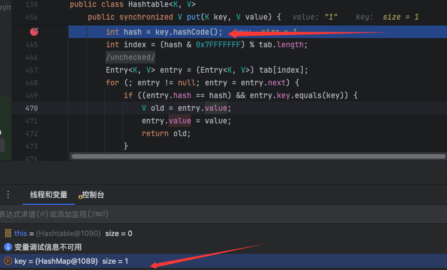Click the parameter icon beside key variable
Screen dimensions: 447x270
[x=8, y=261]
